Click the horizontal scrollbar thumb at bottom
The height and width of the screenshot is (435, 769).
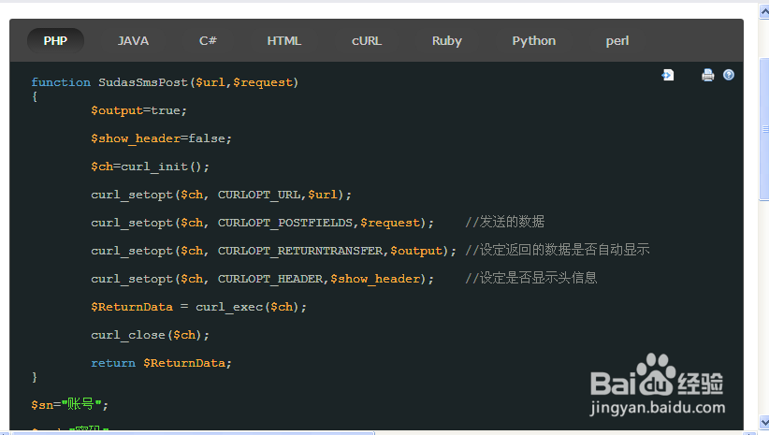pos(194,433)
